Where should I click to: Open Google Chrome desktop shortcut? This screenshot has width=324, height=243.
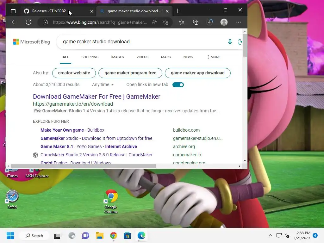click(111, 202)
